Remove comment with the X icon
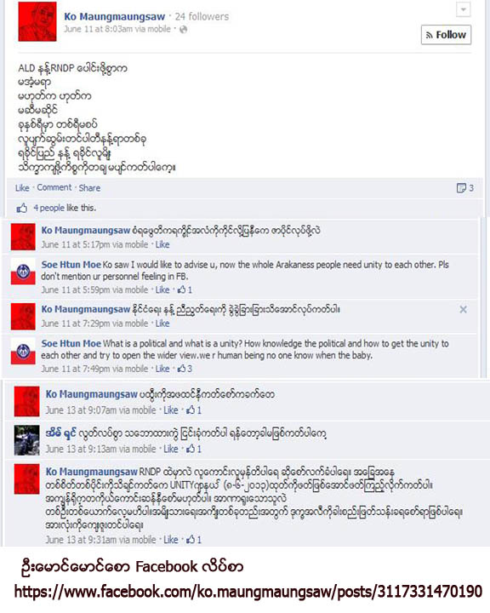The height and width of the screenshot is (613, 490). pos(463,310)
